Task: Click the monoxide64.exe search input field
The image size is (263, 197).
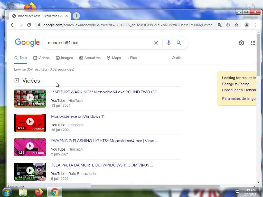Action: click(99, 43)
